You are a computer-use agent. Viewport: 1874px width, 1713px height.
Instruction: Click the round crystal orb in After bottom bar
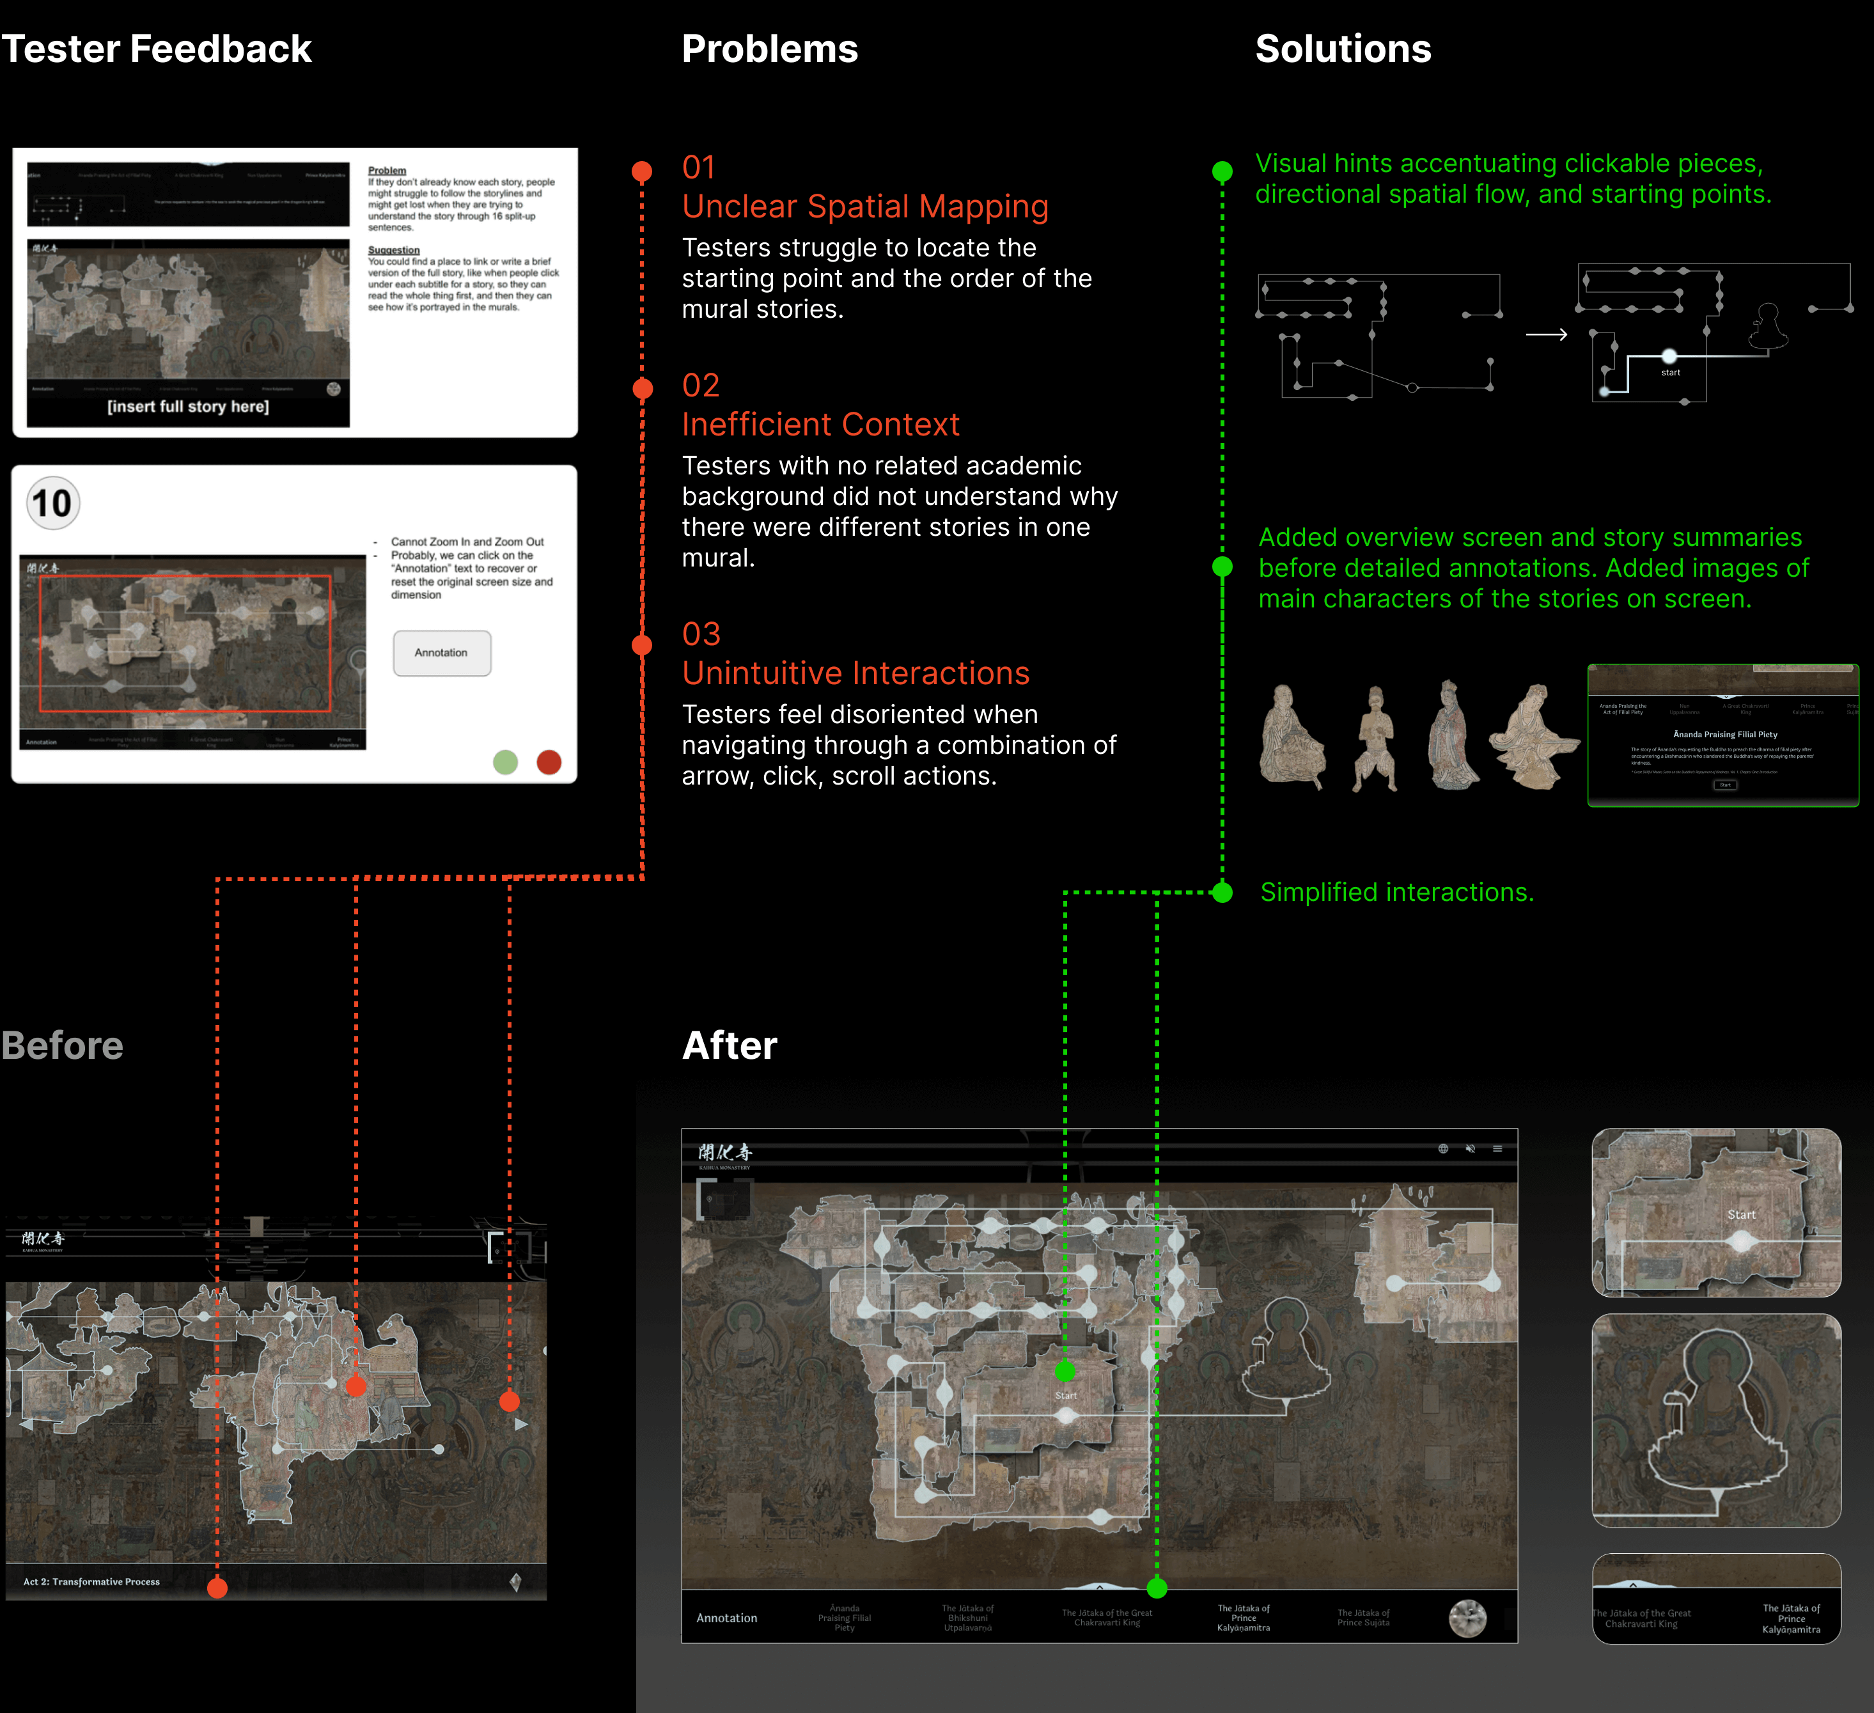pyautogui.click(x=1468, y=1618)
